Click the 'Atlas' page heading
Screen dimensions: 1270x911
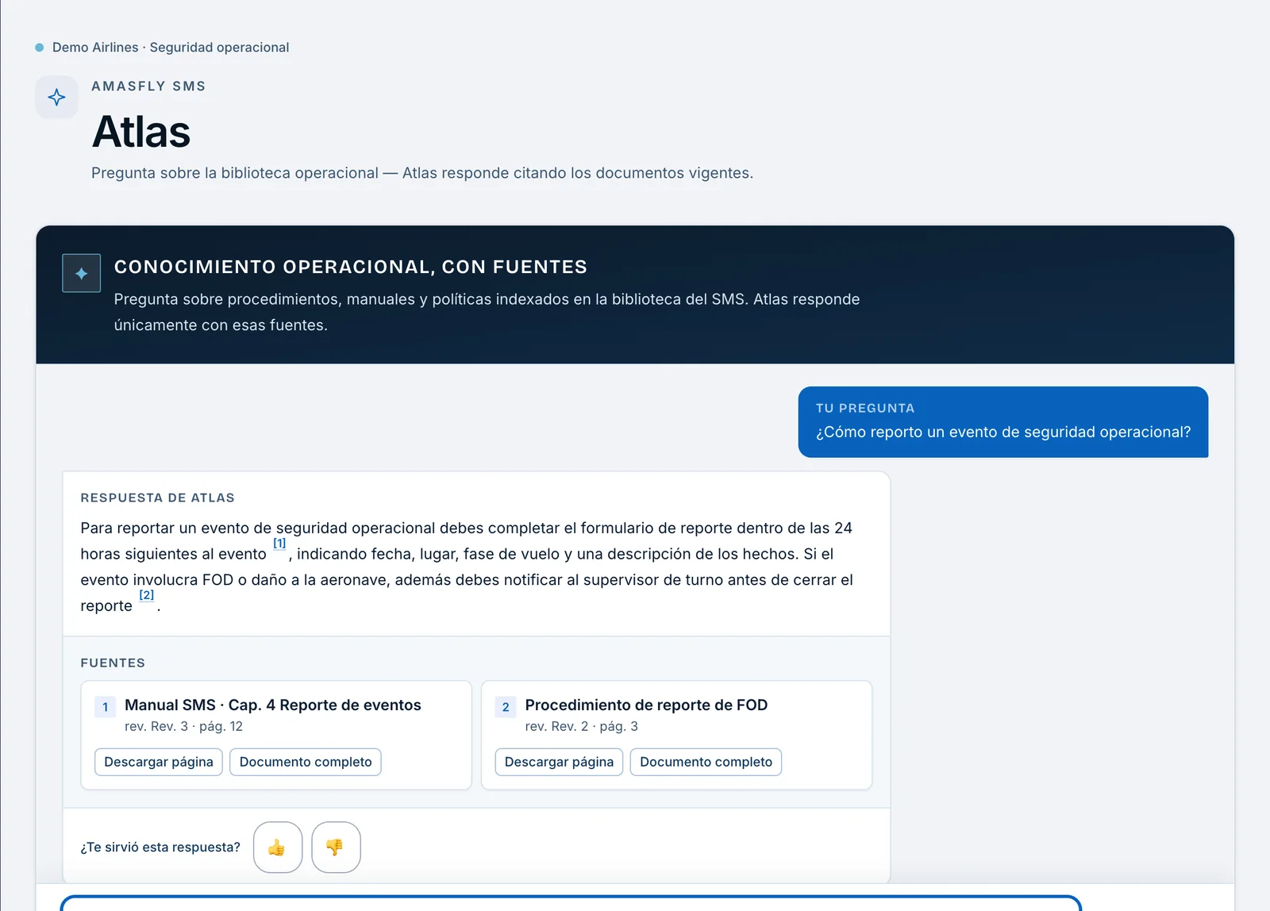coord(141,132)
